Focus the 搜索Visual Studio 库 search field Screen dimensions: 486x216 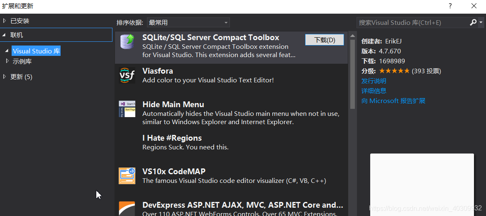pos(413,23)
